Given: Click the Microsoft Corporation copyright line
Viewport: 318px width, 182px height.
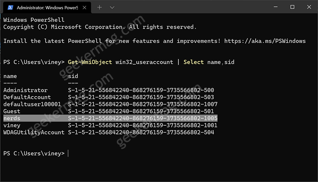Looking at the screenshot, I should 100,27.
